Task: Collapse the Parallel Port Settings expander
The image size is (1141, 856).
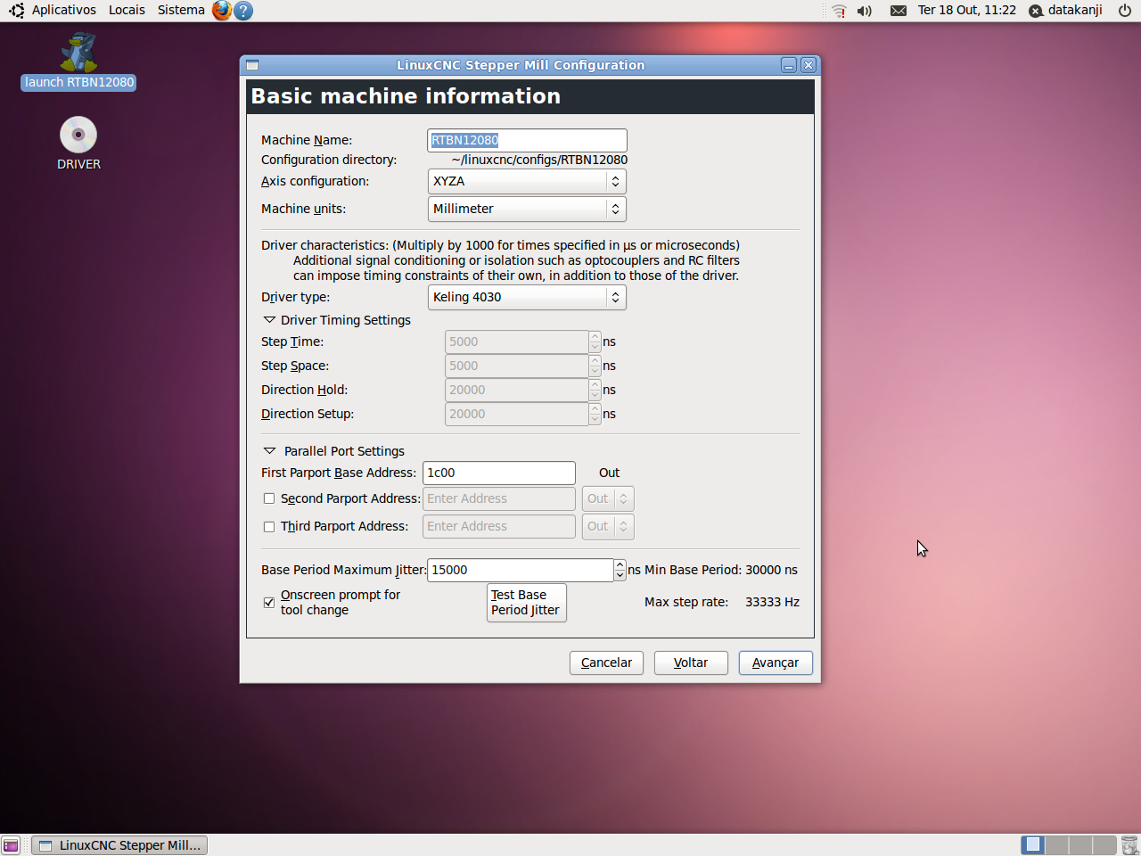Action: point(269,451)
